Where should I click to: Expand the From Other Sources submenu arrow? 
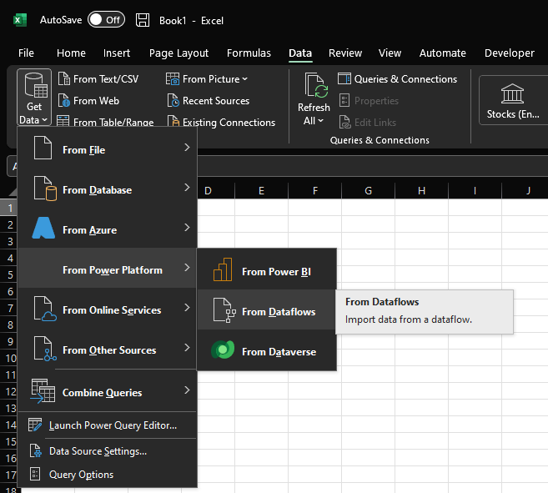[187, 348]
